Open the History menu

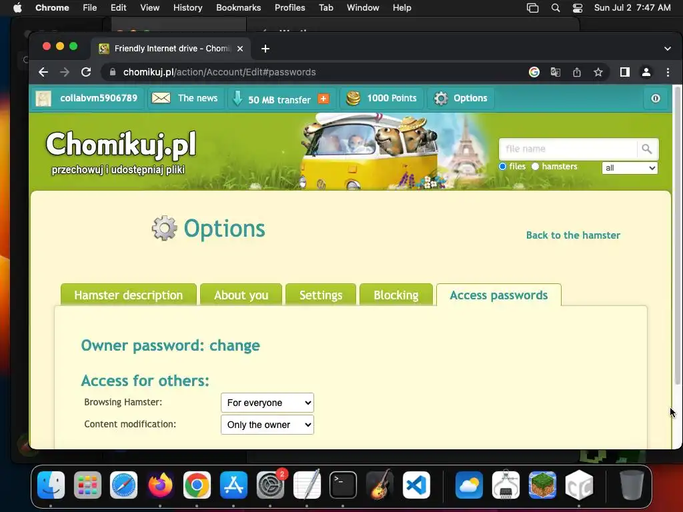(187, 8)
